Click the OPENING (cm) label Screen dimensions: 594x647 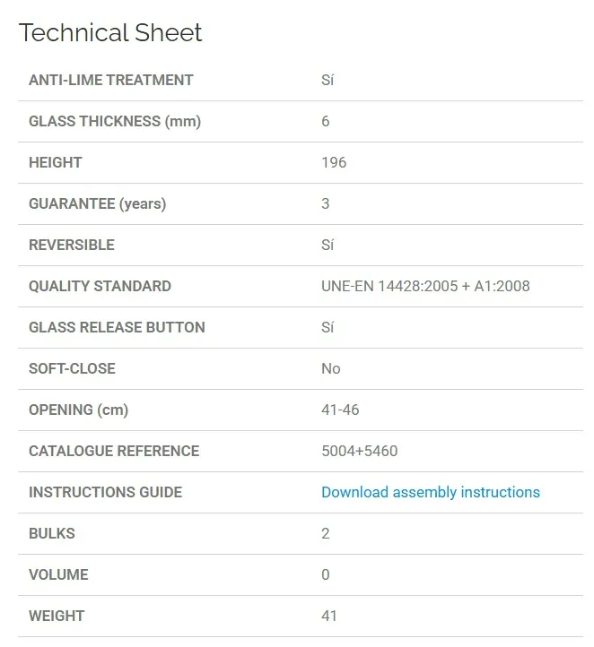tap(78, 410)
